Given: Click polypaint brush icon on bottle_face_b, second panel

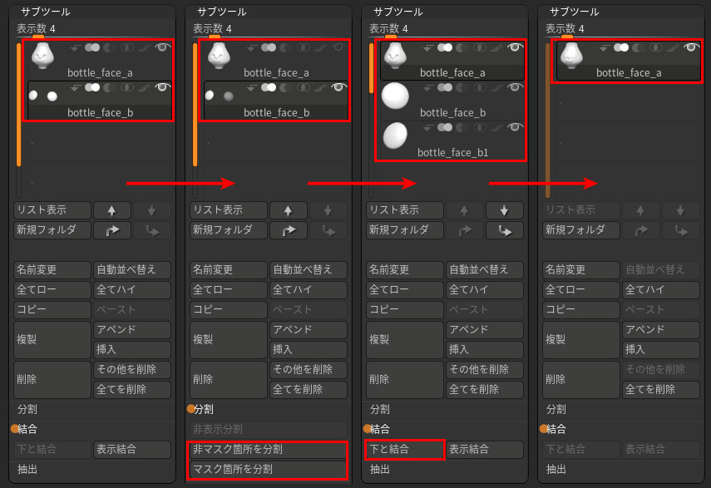Looking at the screenshot, I should point(321,87).
